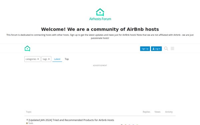Switch to the Latest tab
The width and height of the screenshot is (200, 125).
click(57, 59)
